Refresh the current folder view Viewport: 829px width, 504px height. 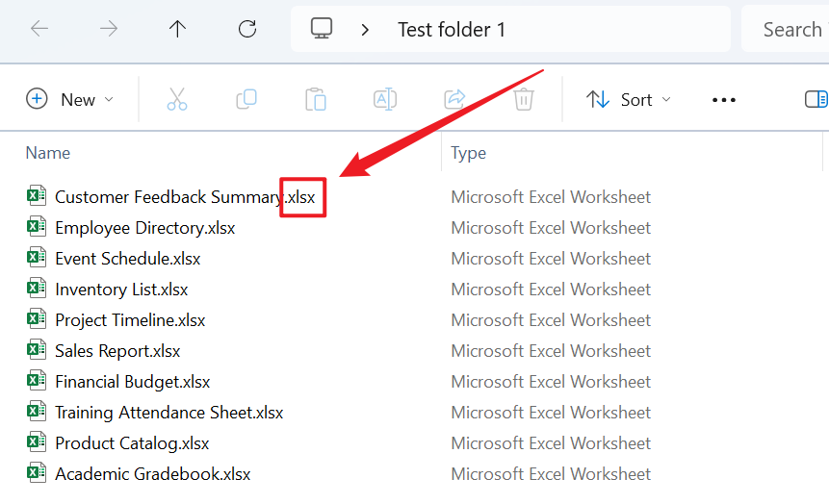(x=247, y=29)
